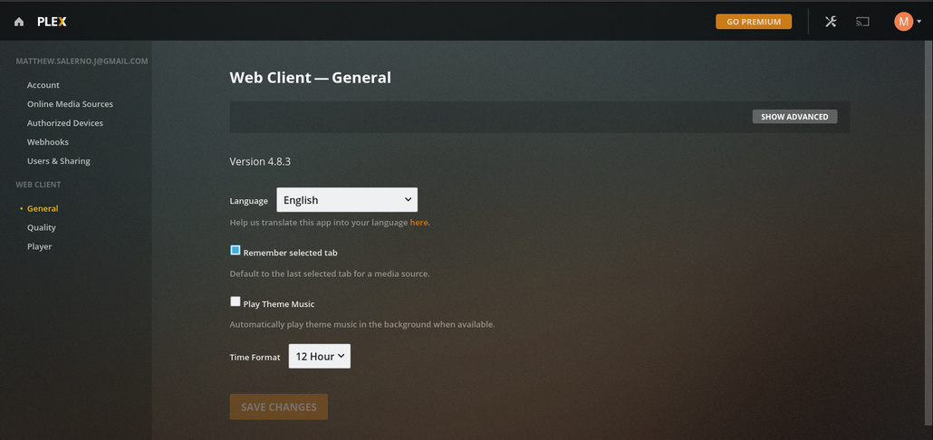The height and width of the screenshot is (440, 933).
Task: Click the Remember selected tab label
Action: (291, 253)
